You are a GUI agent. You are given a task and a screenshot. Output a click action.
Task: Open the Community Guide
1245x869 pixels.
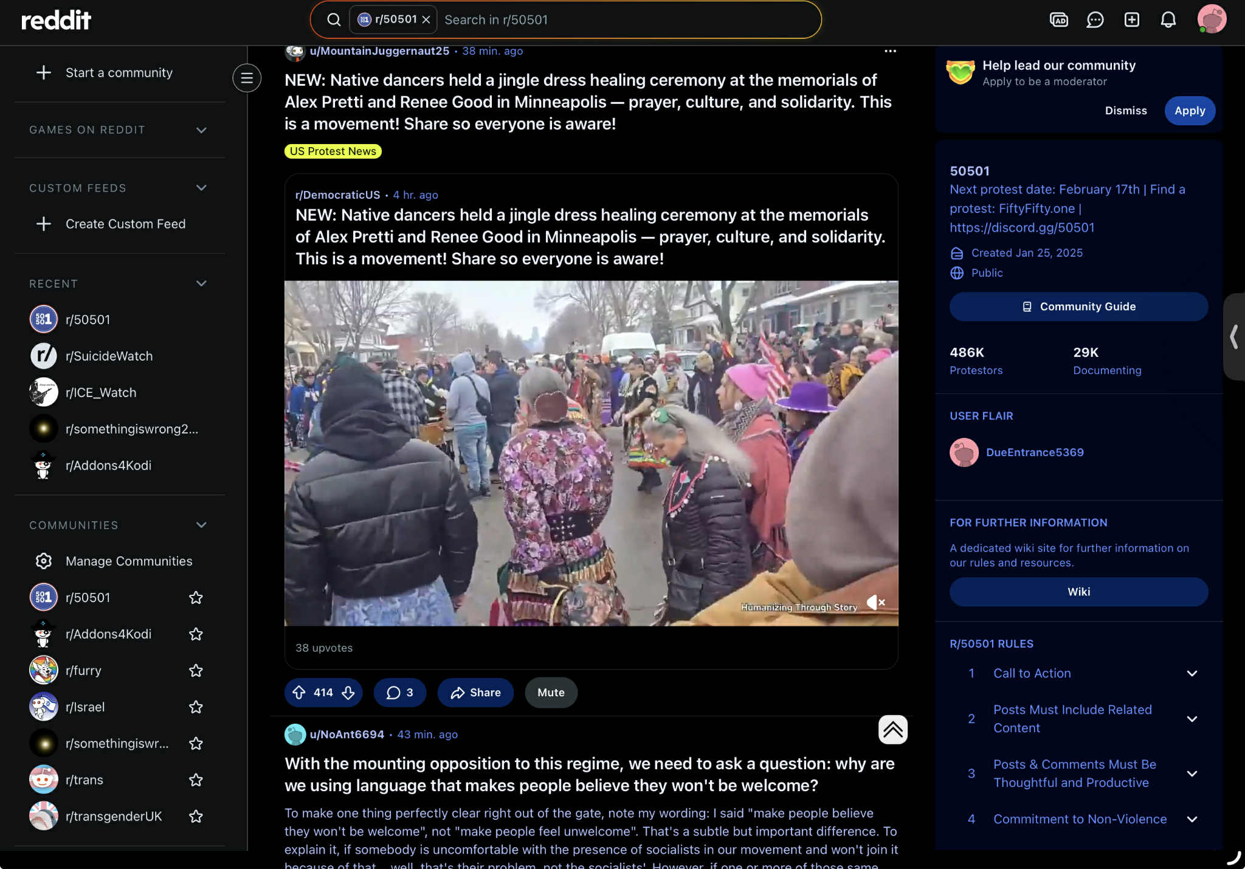pos(1078,306)
